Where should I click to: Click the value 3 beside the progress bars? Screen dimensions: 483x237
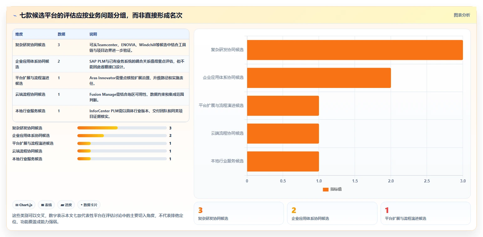click(170, 128)
